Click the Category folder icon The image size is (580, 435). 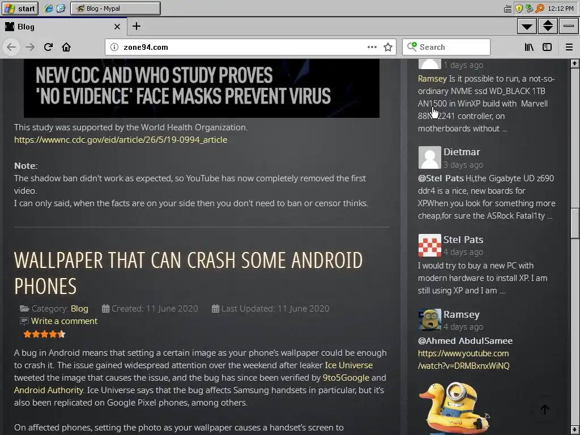(24, 309)
